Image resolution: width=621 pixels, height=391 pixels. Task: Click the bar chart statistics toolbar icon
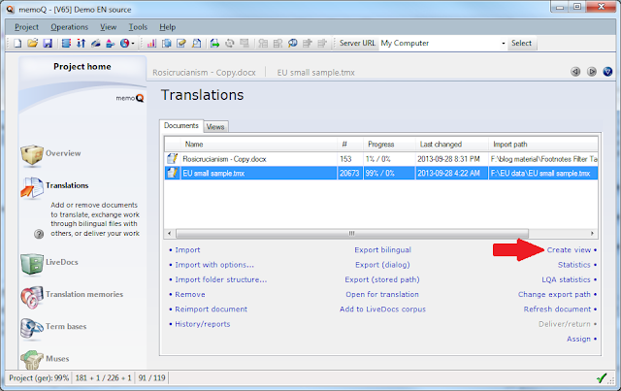151,44
